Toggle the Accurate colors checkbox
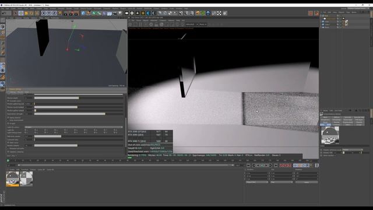The image size is (373, 210). coord(8,101)
